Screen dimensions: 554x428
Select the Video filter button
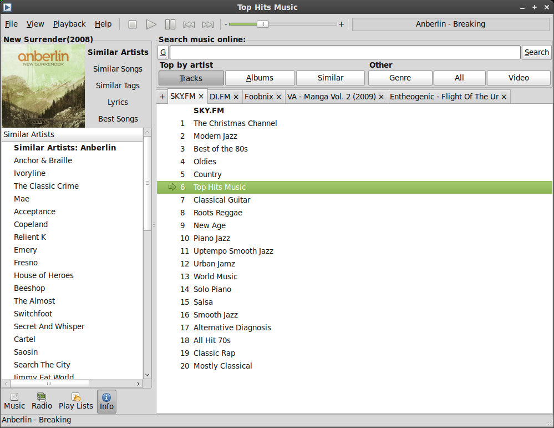click(519, 78)
